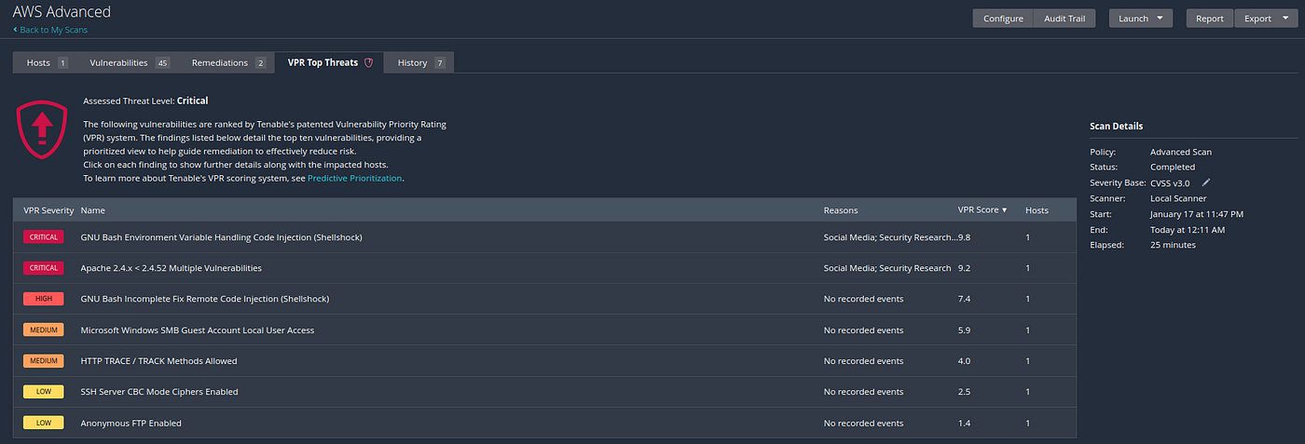Expand the Export dropdown
1305x444 pixels.
pyautogui.click(x=1265, y=19)
